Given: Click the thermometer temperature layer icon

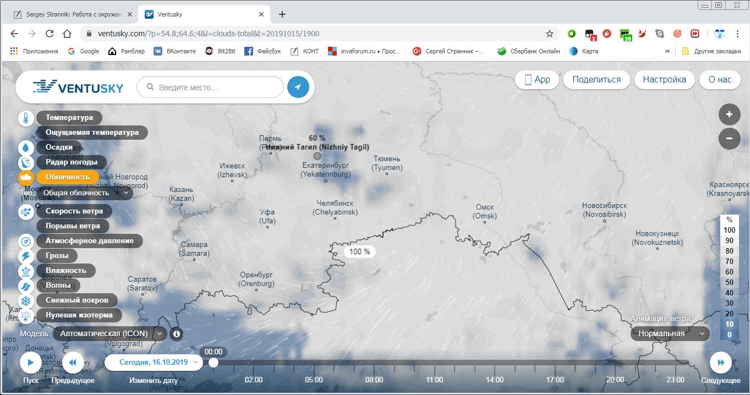Looking at the screenshot, I should 26,118.
